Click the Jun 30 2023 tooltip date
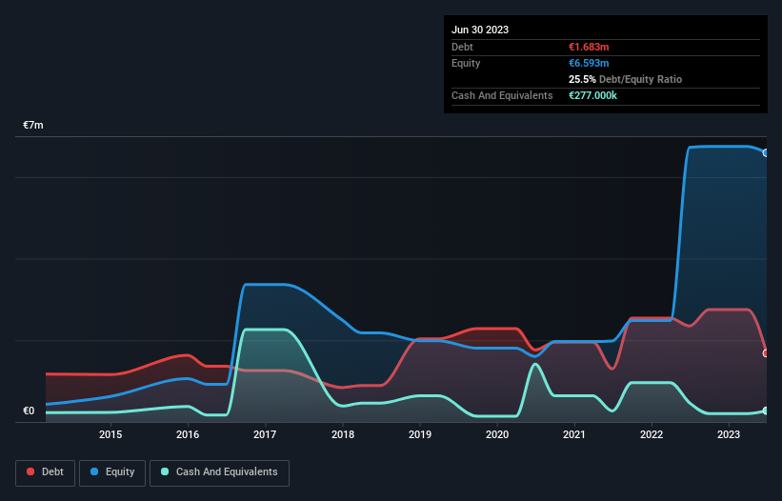This screenshot has width=782, height=501. (x=480, y=30)
